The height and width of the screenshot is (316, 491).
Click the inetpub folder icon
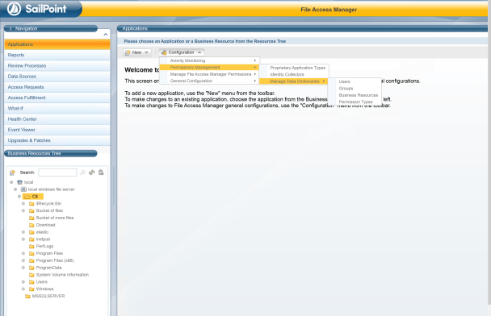[x=31, y=239]
